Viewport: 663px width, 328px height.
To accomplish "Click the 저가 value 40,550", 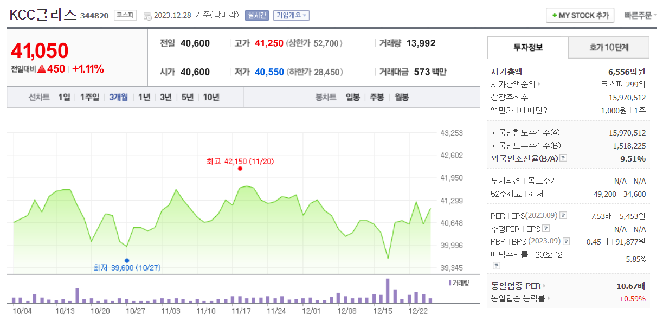I will (269, 72).
